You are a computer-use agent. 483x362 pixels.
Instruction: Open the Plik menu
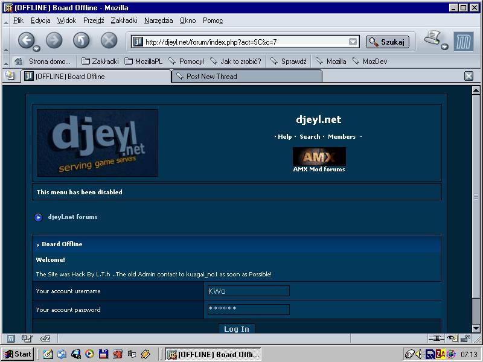pyautogui.click(x=18, y=21)
